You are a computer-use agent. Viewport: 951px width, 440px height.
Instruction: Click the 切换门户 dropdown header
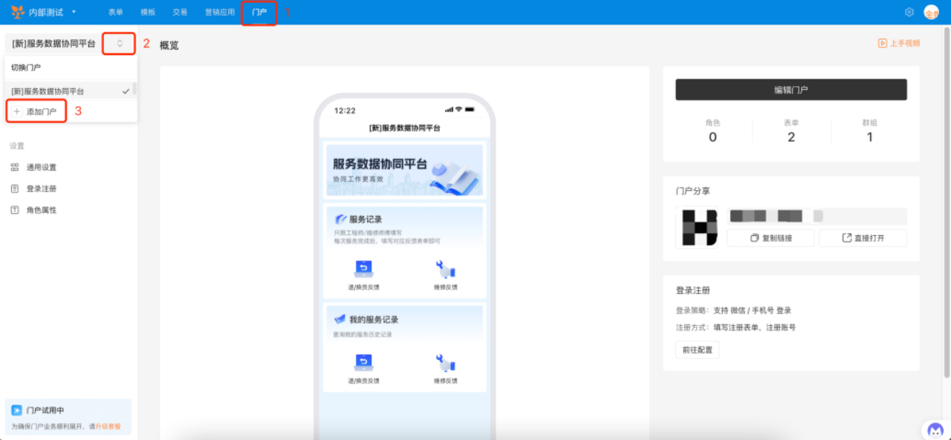coord(26,68)
